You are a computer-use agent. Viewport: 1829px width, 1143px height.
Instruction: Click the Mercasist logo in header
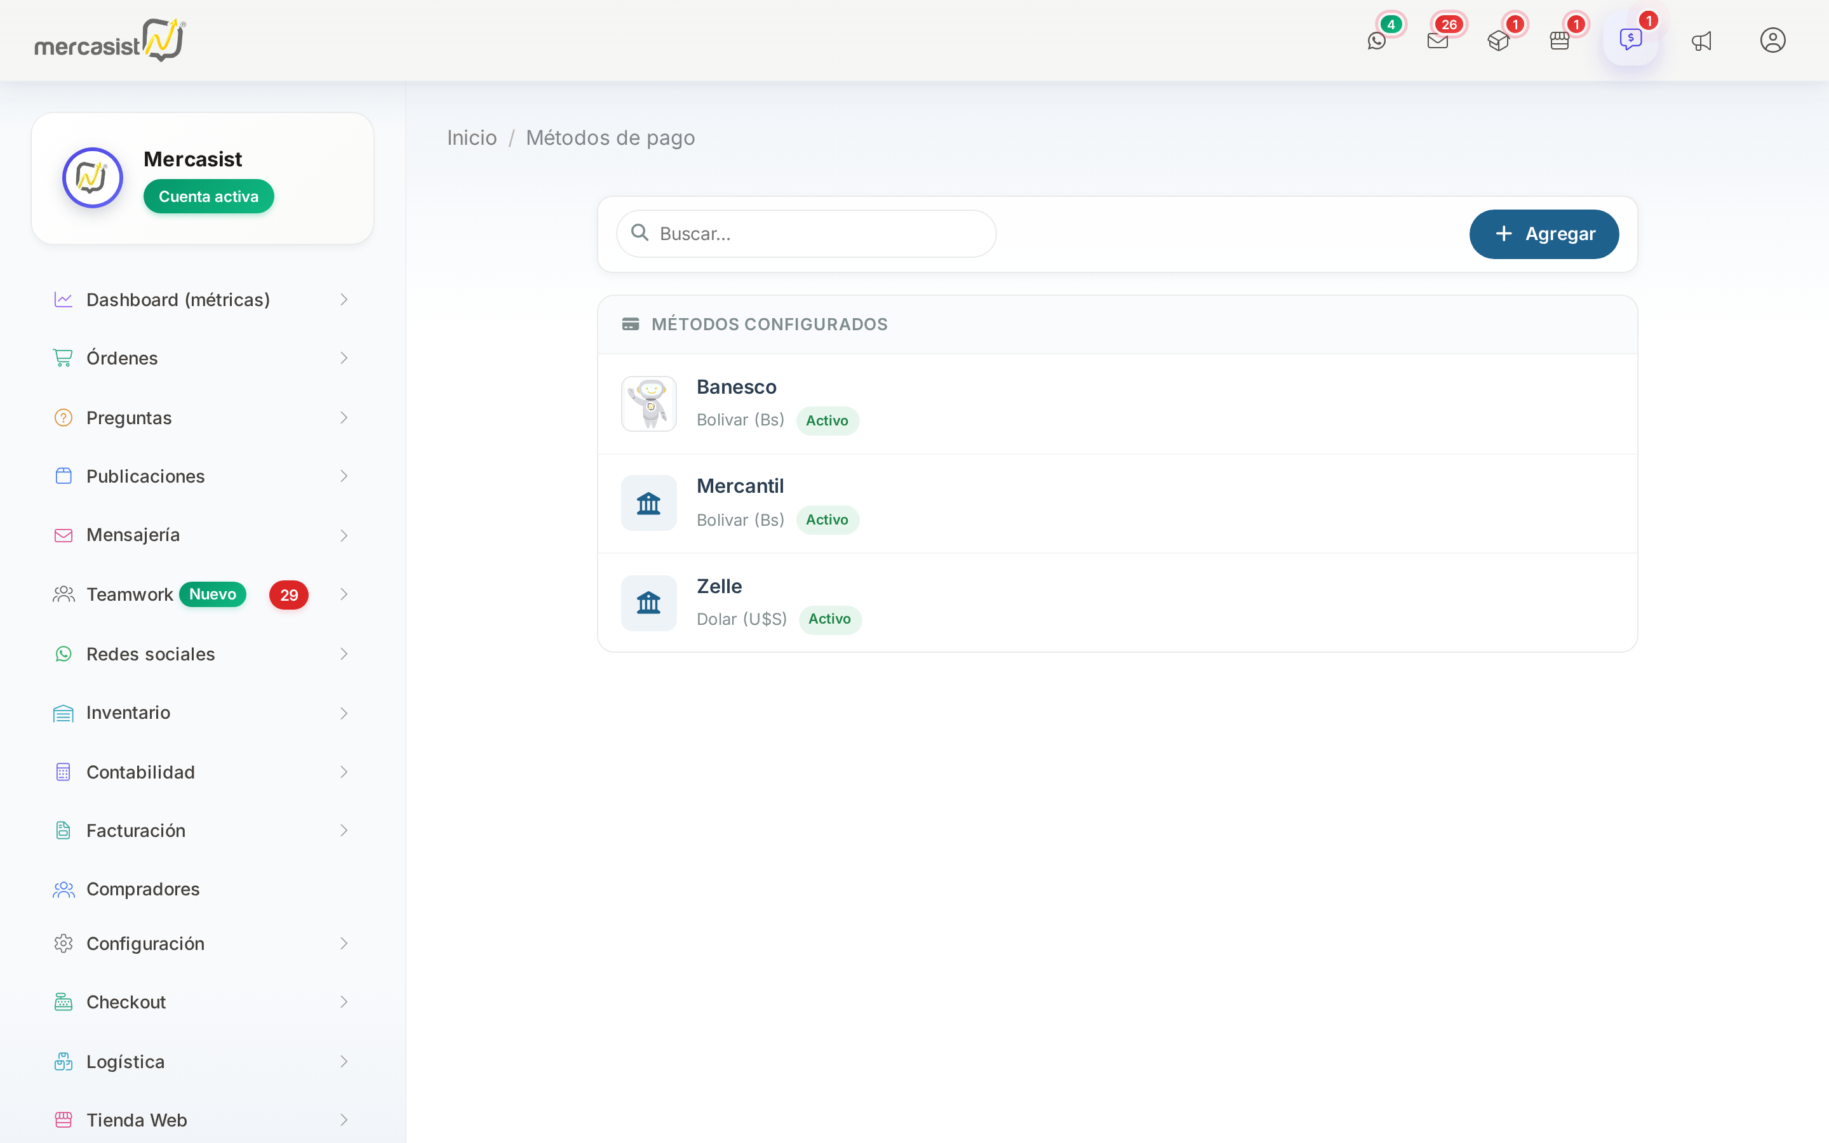tap(111, 40)
